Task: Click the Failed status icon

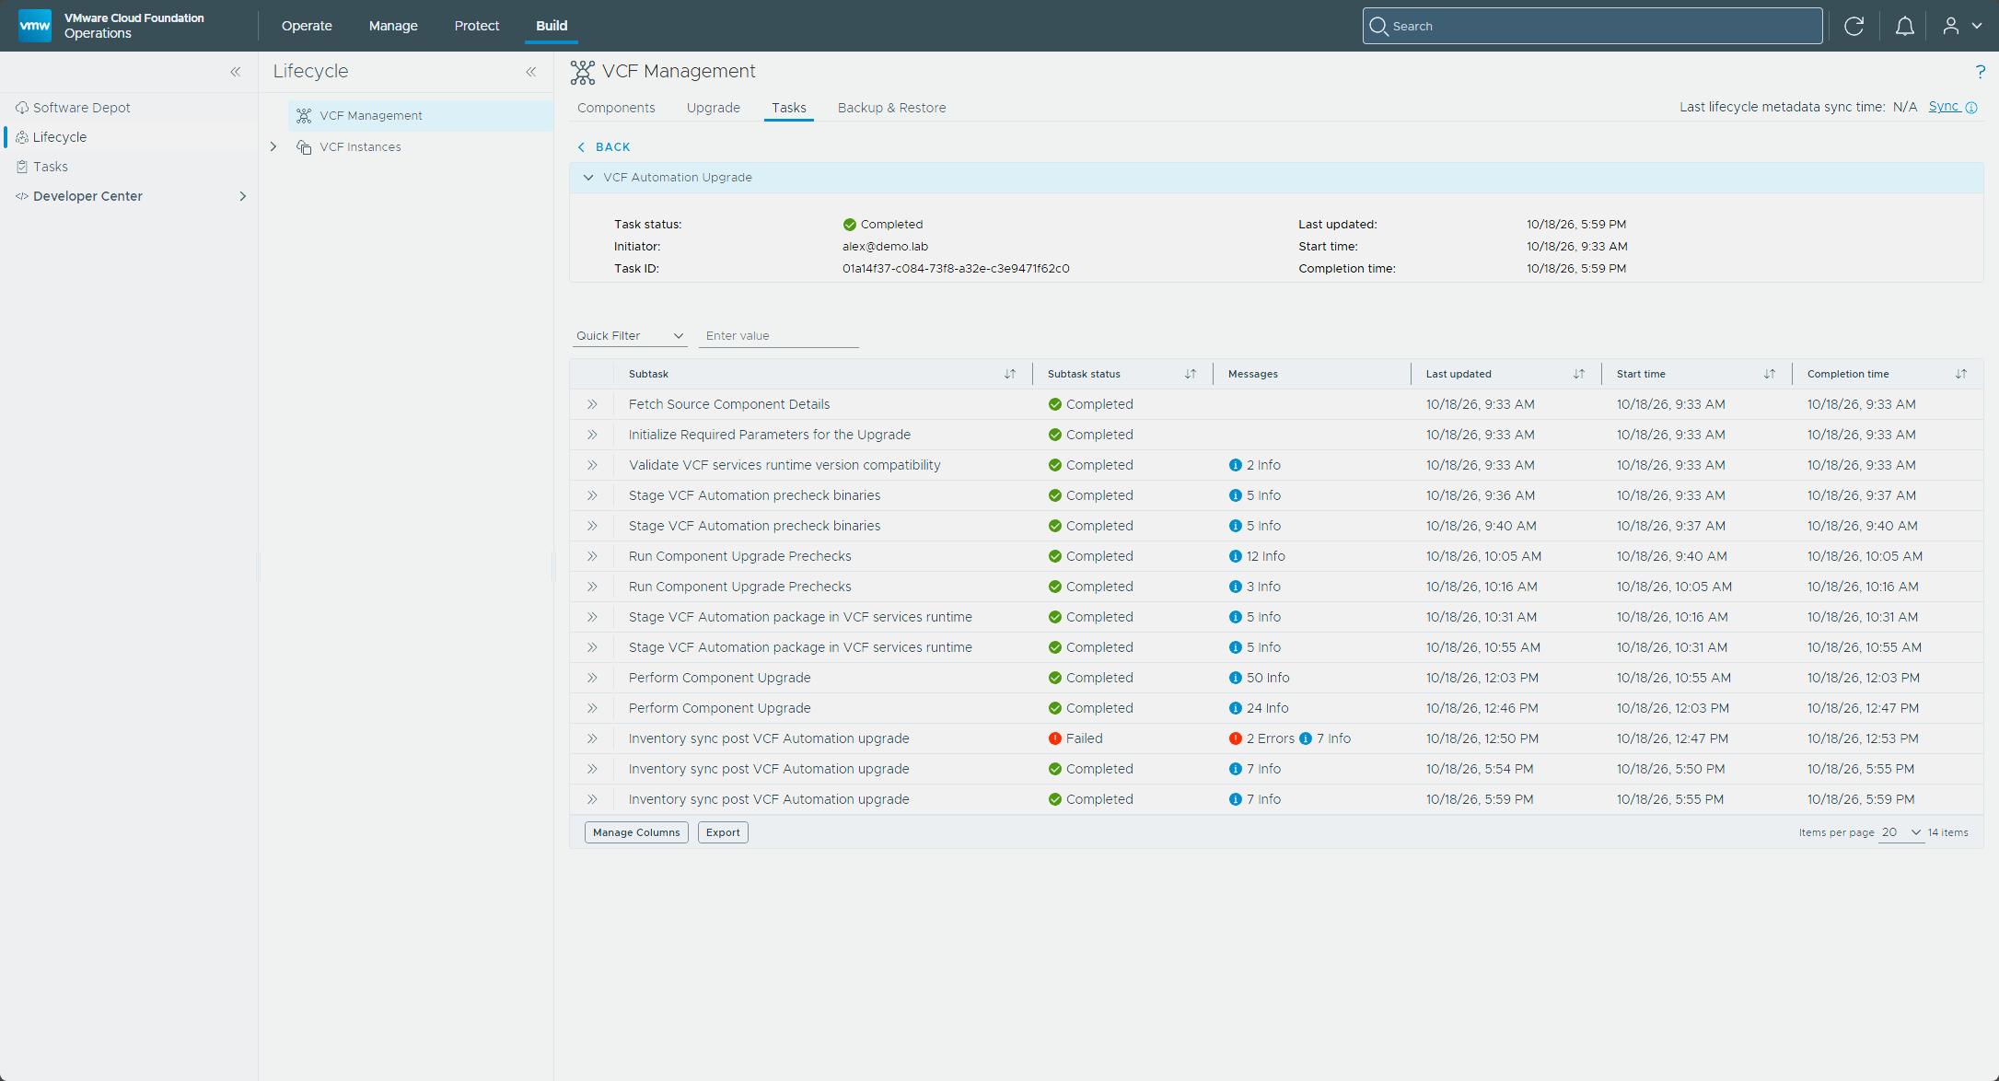Action: [1055, 738]
